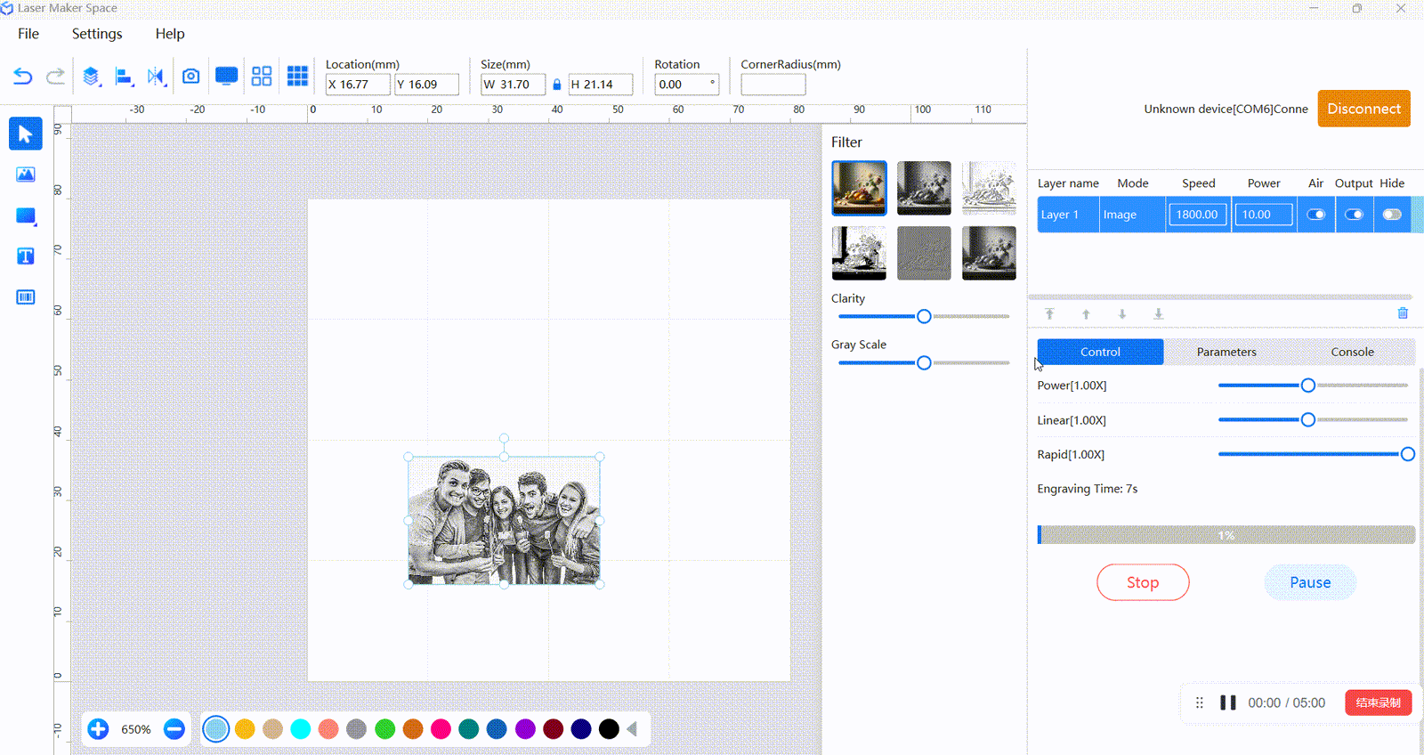This screenshot has width=1424, height=755.
Task: Apply the line sketch filter thumbnail
Action: coord(989,188)
